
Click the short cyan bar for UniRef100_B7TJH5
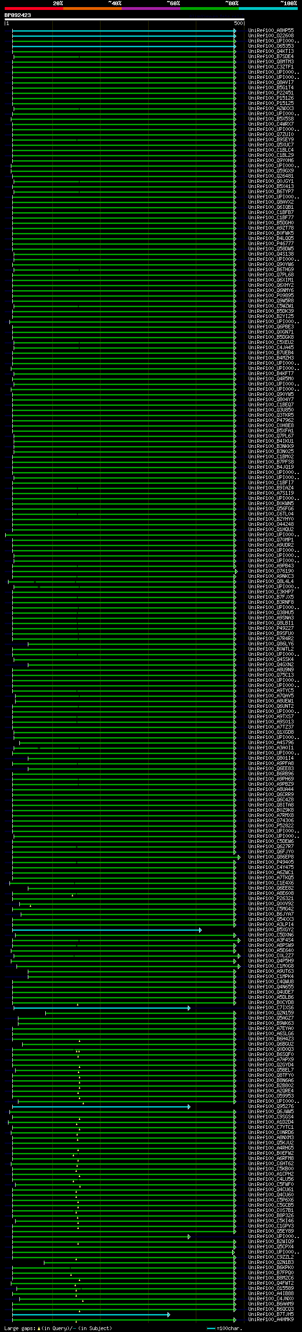91,1315
